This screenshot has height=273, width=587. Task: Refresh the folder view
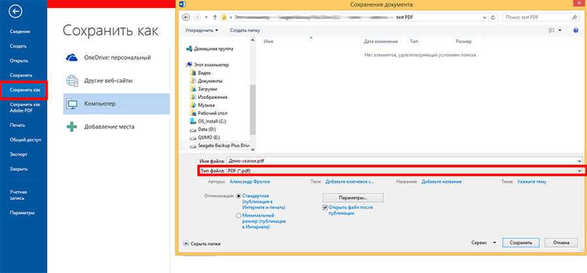pyautogui.click(x=494, y=17)
